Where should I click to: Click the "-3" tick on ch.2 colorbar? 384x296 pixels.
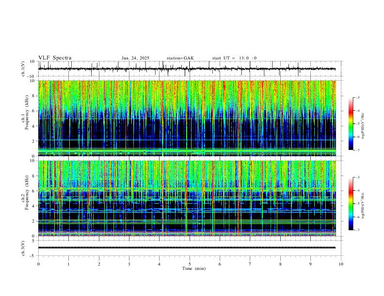click(x=358, y=178)
